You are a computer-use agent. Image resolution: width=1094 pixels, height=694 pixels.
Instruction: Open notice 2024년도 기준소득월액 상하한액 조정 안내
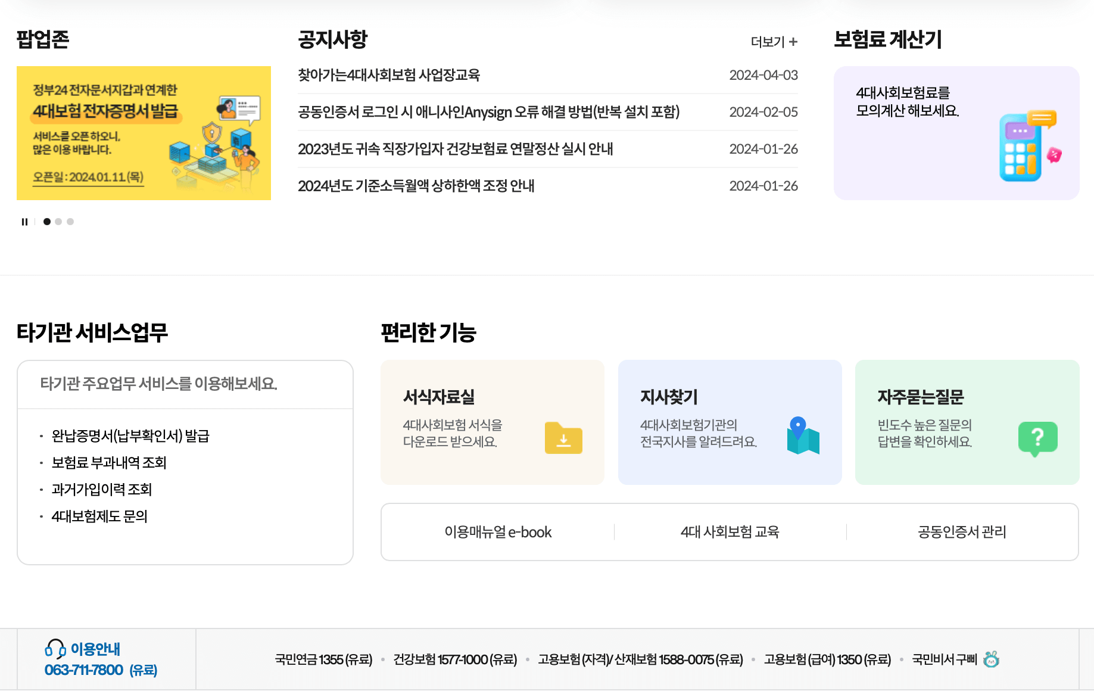coord(416,186)
